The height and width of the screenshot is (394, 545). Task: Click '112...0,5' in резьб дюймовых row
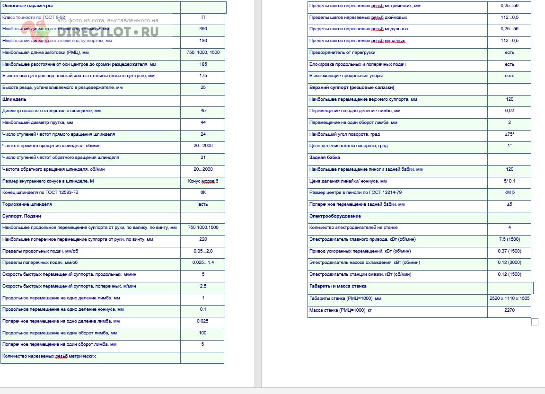(510, 18)
